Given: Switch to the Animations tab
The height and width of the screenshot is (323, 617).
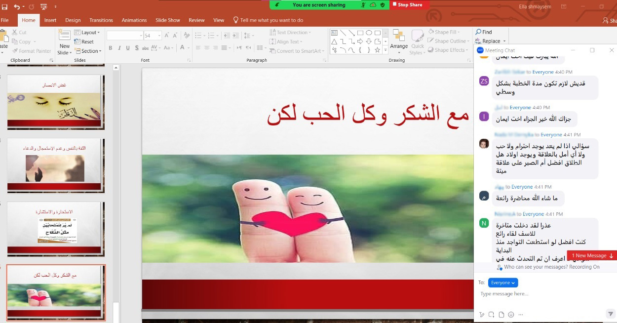Looking at the screenshot, I should (134, 20).
